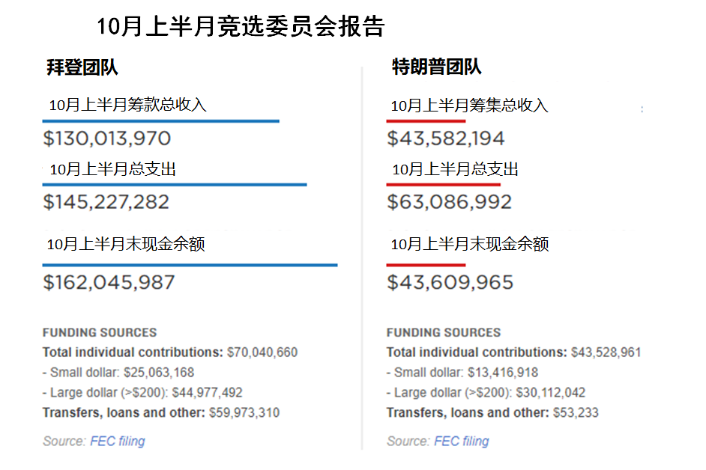Open the FEC filing link under Biden team
The image size is (706, 470).
(118, 442)
